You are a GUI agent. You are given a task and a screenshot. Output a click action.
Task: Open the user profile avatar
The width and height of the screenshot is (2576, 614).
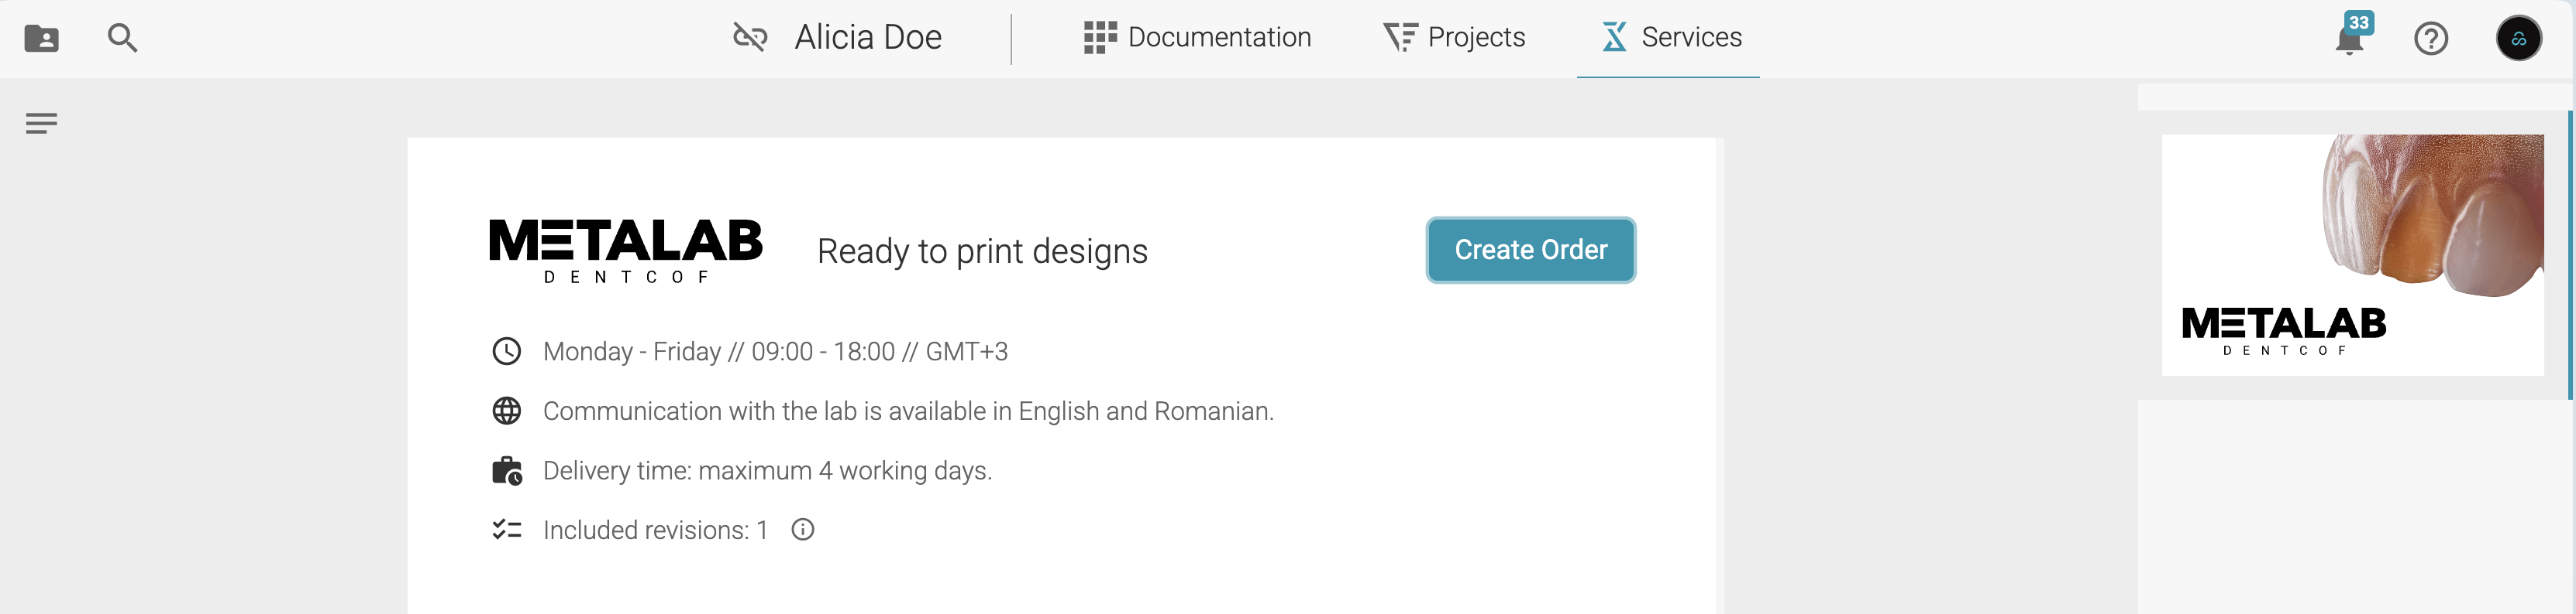click(2518, 38)
